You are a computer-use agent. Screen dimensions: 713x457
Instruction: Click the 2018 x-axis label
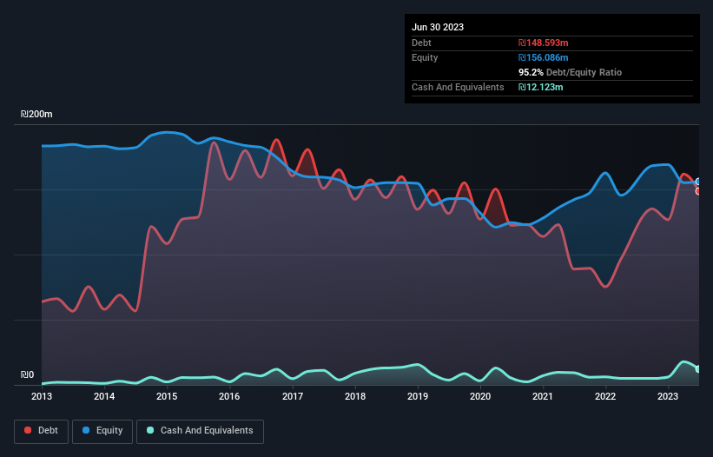pos(355,396)
